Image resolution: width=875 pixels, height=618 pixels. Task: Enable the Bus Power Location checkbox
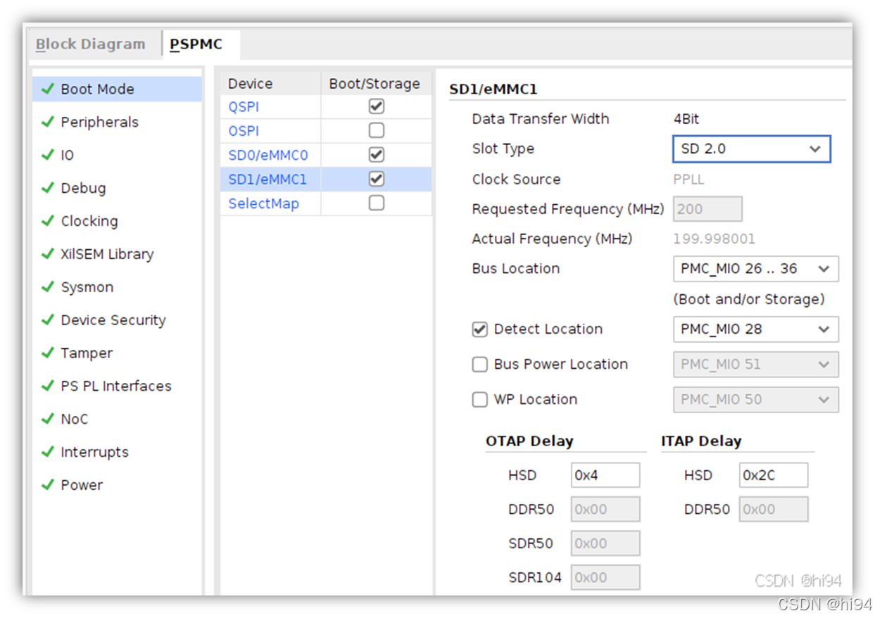pyautogui.click(x=480, y=365)
